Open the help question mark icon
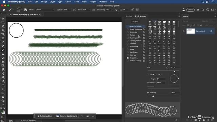Viewport: 217px width, 122px height. 208,10
